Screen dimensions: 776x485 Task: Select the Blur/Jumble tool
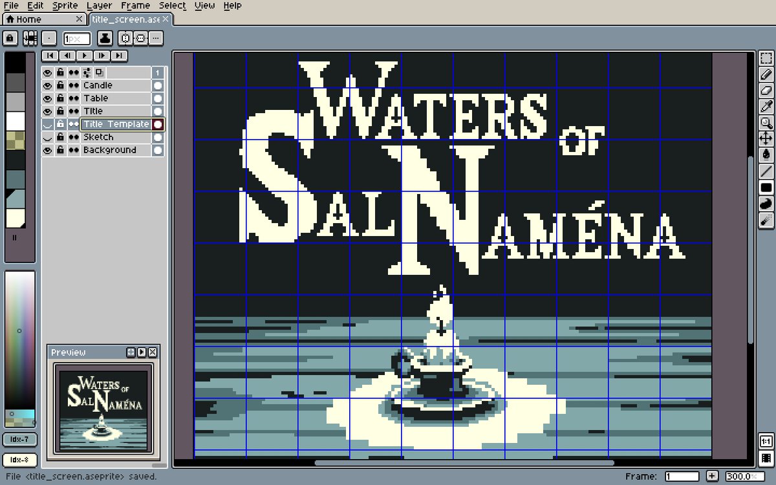(x=766, y=220)
